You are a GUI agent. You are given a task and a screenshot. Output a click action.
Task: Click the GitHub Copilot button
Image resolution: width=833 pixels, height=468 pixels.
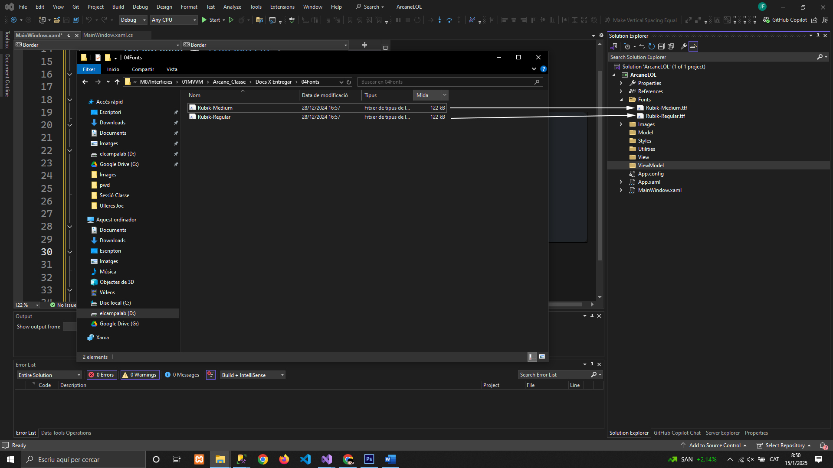(785, 20)
